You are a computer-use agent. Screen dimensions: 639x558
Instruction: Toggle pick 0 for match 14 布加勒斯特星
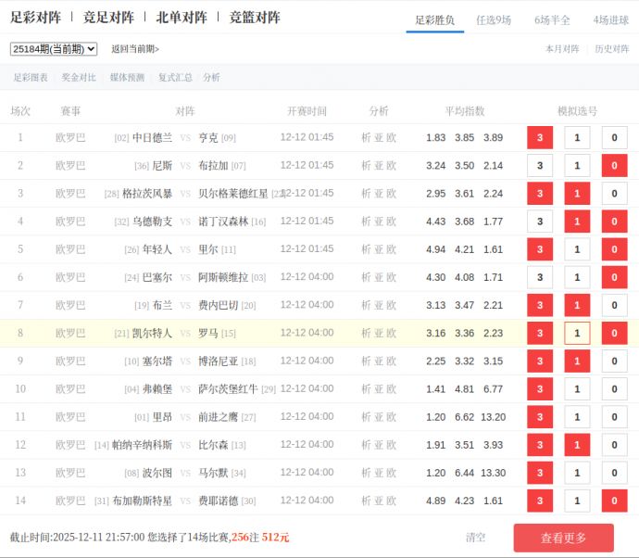(614, 501)
